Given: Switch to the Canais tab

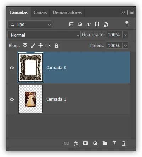Looking at the screenshot, I should (x=40, y=12).
